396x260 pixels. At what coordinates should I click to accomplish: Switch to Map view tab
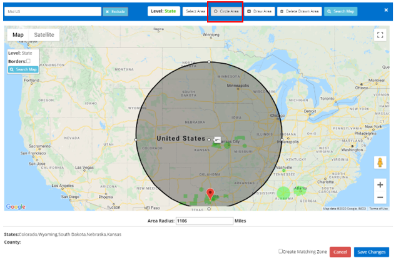pos(18,35)
